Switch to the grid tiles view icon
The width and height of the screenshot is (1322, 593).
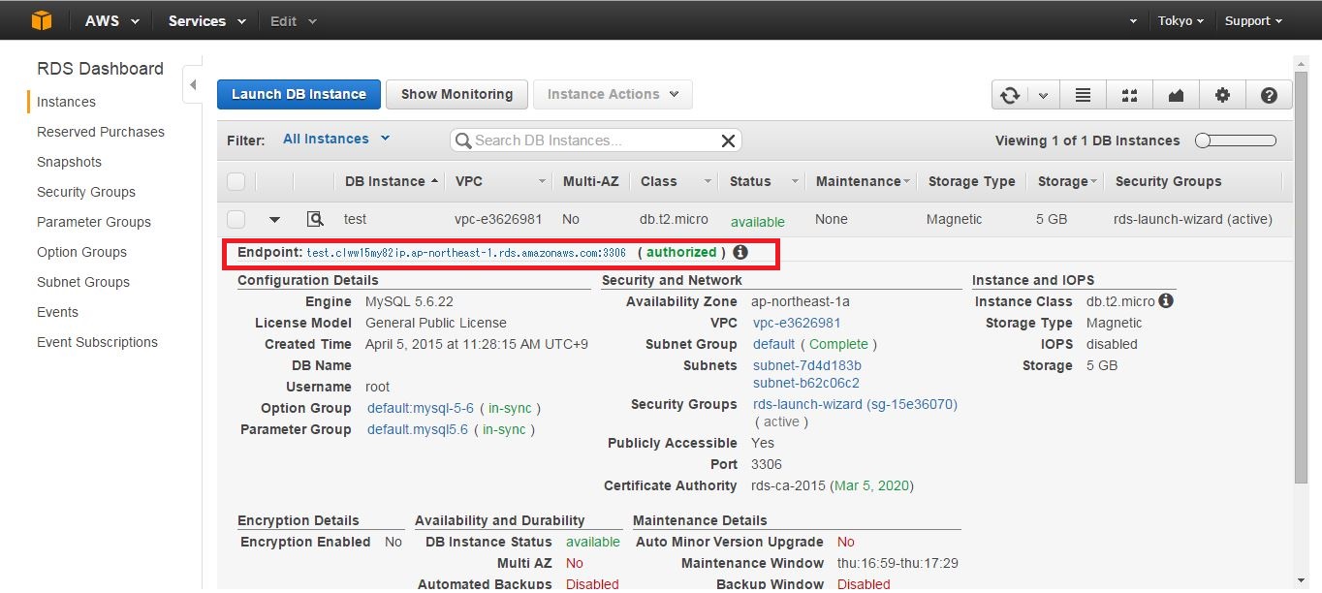click(x=1129, y=95)
